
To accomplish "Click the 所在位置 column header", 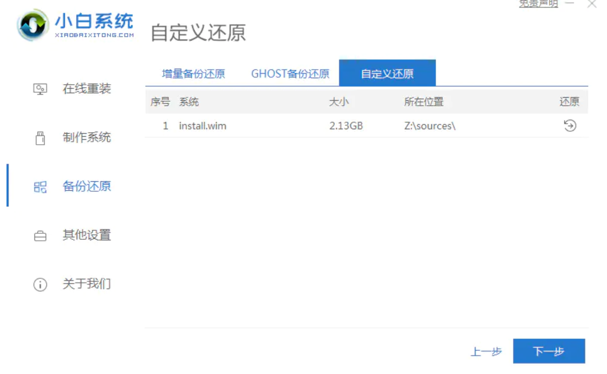I will coord(424,102).
